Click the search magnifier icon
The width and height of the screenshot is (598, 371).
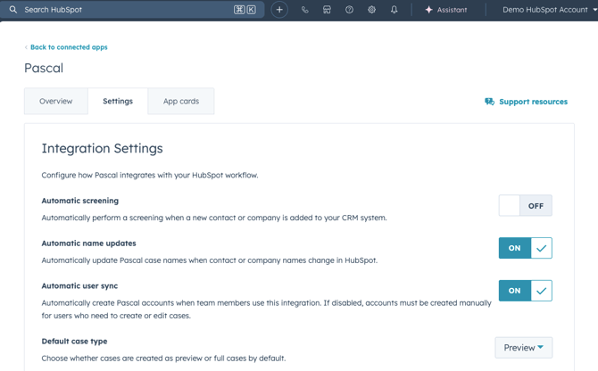[x=13, y=10]
